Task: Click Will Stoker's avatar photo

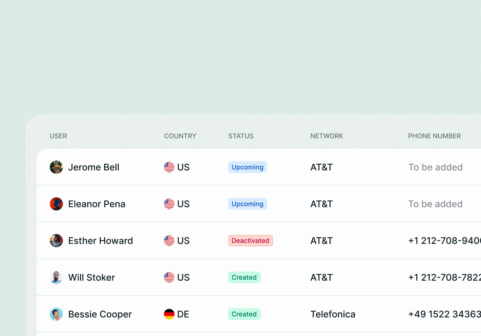Action: 56,277
